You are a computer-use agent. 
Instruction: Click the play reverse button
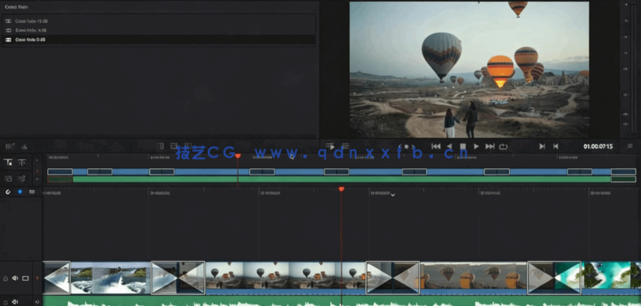[449, 146]
